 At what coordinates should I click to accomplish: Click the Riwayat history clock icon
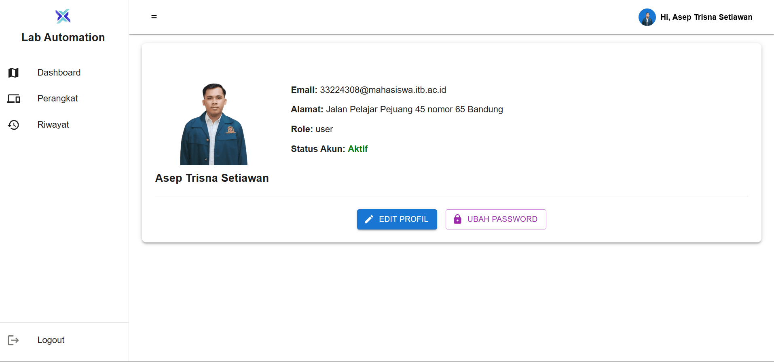point(13,125)
